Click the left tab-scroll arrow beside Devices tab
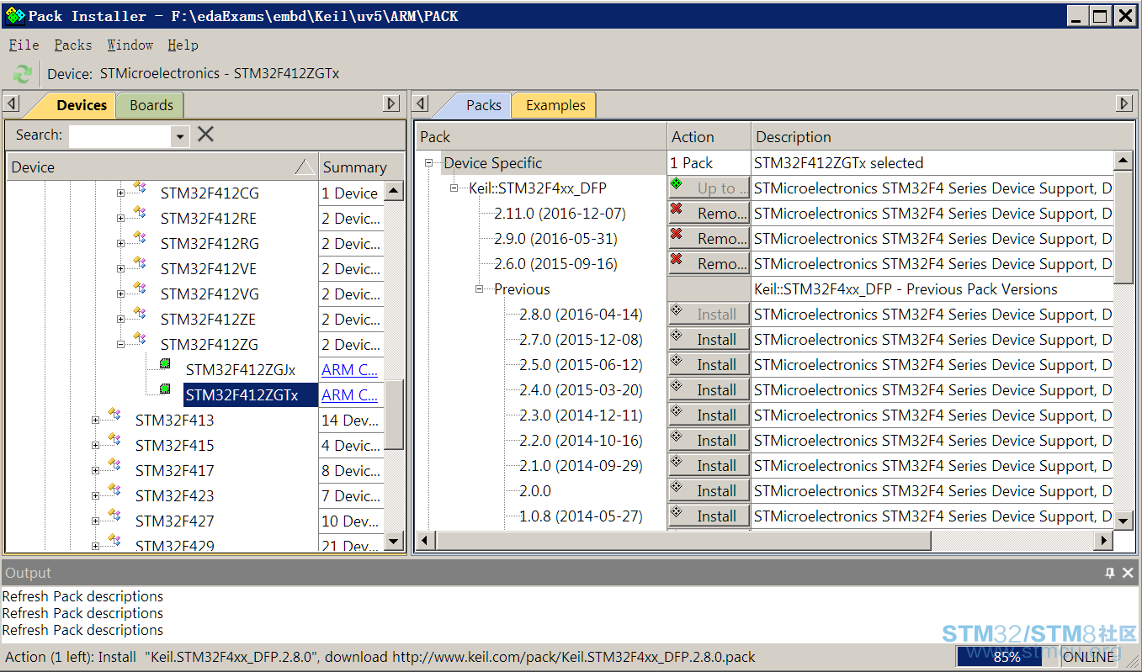 12,104
